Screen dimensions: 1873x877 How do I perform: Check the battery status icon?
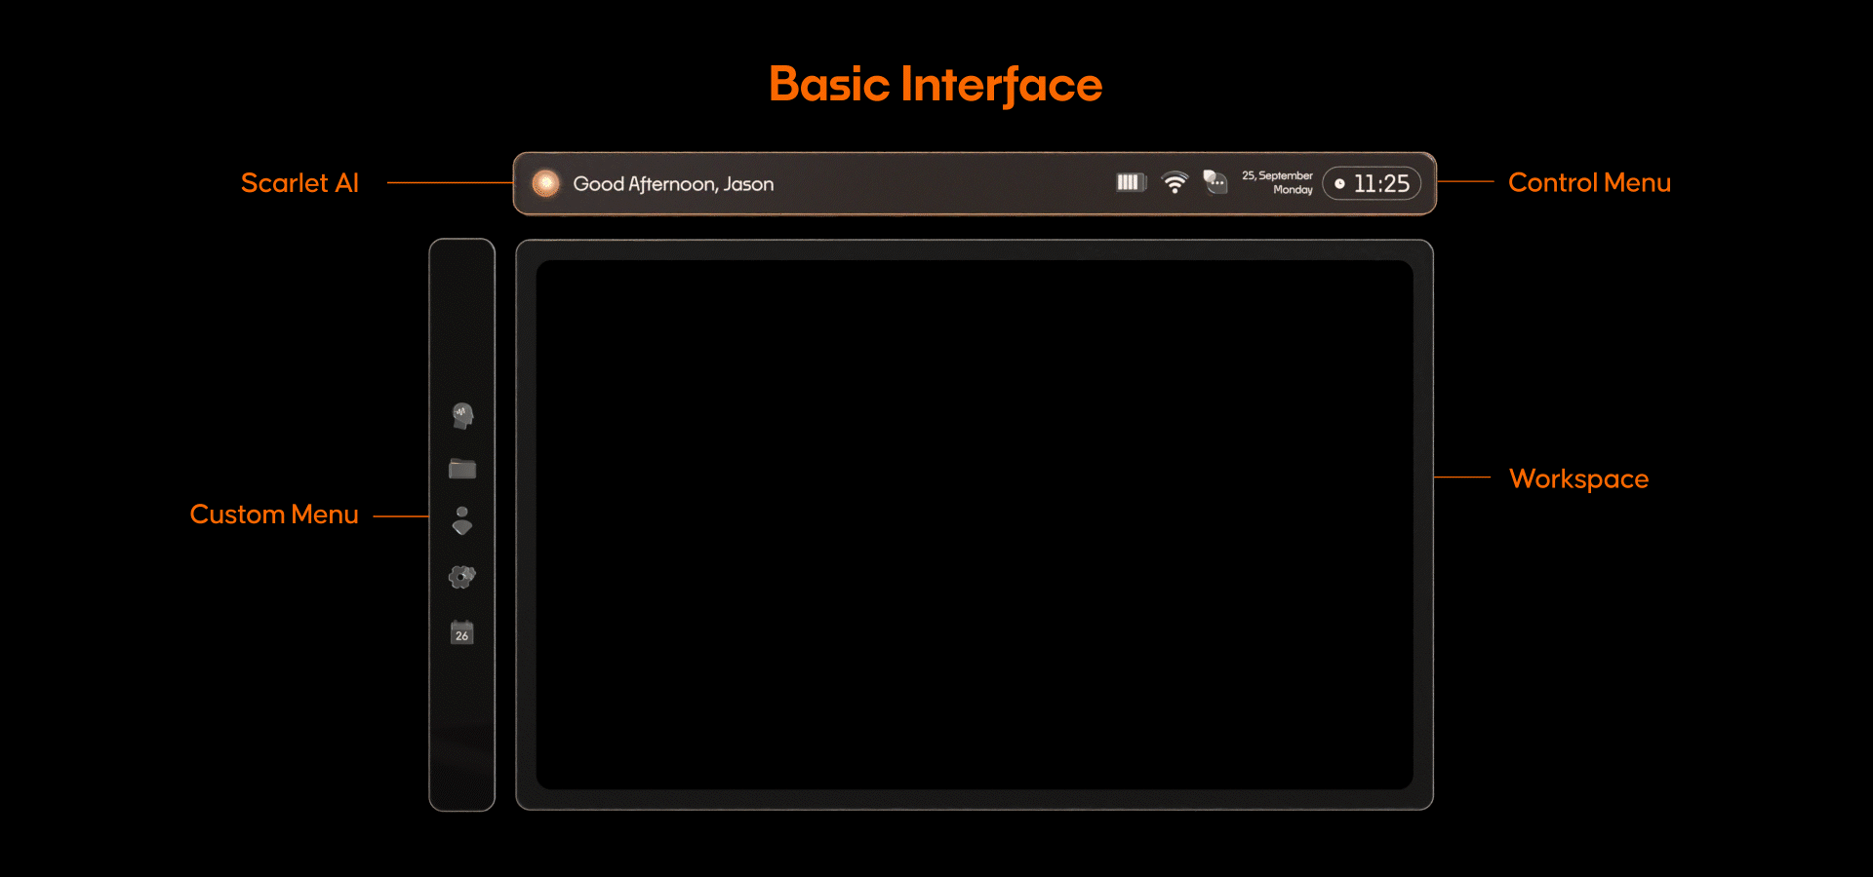1132,182
